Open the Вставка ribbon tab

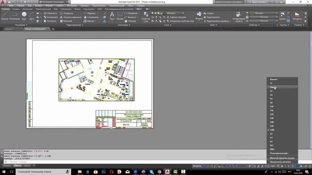pyautogui.click(x=16, y=9)
